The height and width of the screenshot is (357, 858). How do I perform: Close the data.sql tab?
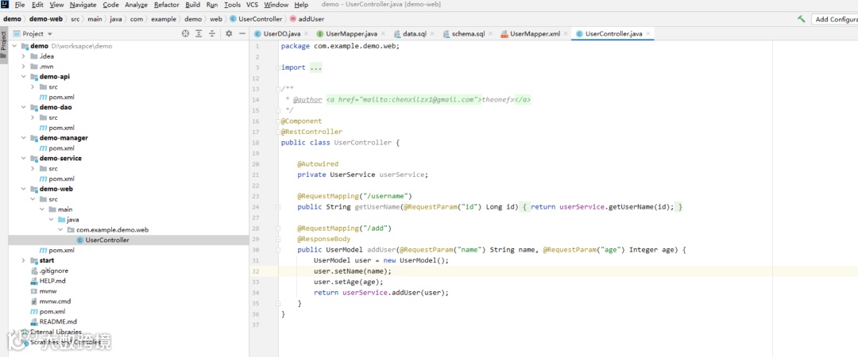pos(432,34)
